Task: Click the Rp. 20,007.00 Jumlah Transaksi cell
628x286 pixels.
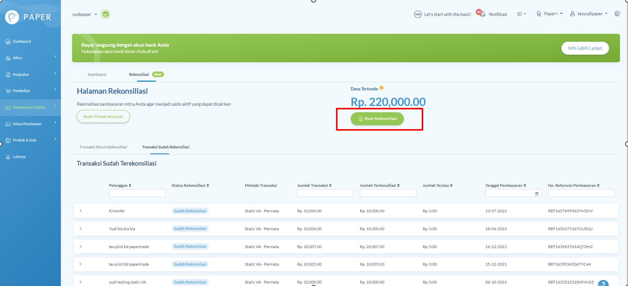Action: coord(309,246)
